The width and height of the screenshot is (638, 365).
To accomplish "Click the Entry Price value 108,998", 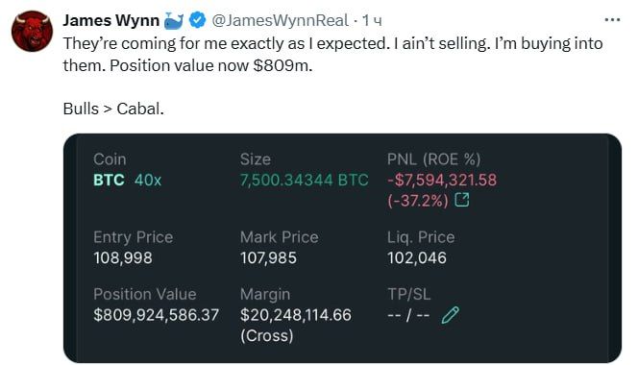I will (x=123, y=257).
